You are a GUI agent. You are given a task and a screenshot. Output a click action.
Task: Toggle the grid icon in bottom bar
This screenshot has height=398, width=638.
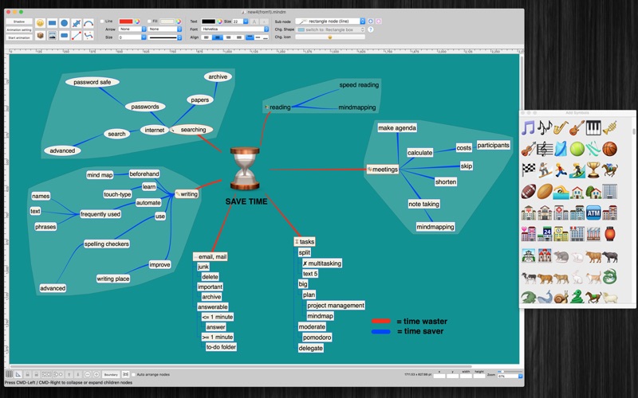pyautogui.click(x=9, y=374)
